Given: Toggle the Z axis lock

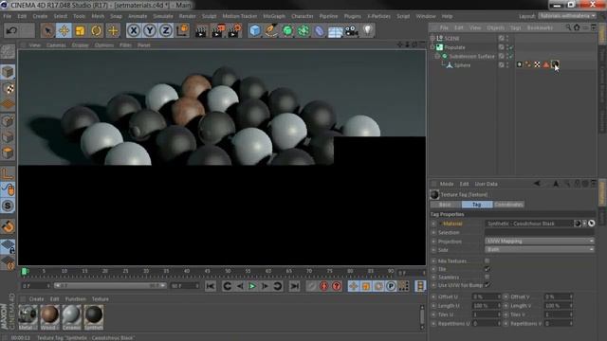Looking at the screenshot, I should [x=166, y=30].
